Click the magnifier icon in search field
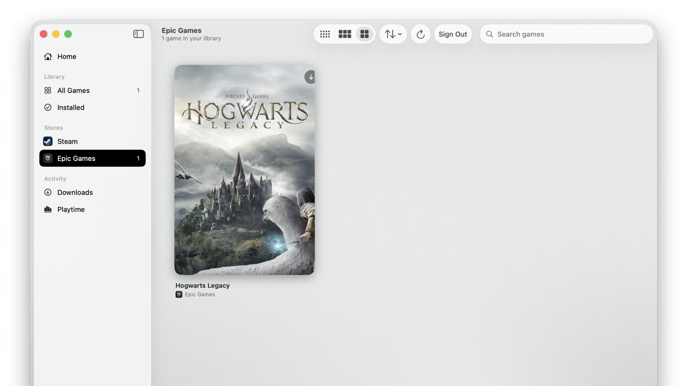The width and height of the screenshot is (687, 386). click(490, 34)
